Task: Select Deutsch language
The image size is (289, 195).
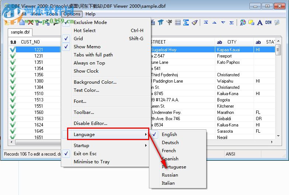Action: (178, 142)
